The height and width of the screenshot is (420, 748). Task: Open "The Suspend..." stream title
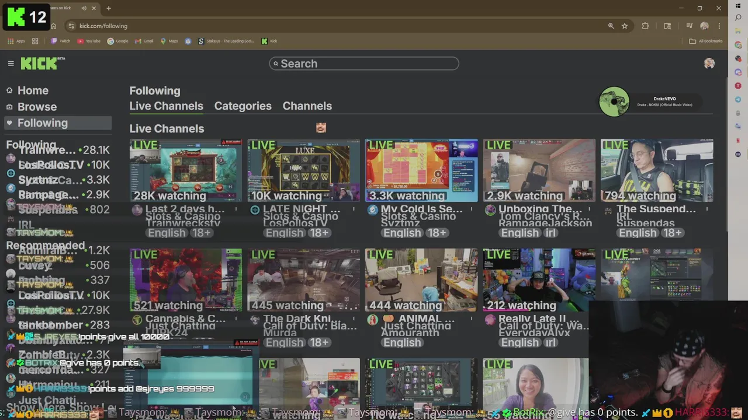coord(656,209)
